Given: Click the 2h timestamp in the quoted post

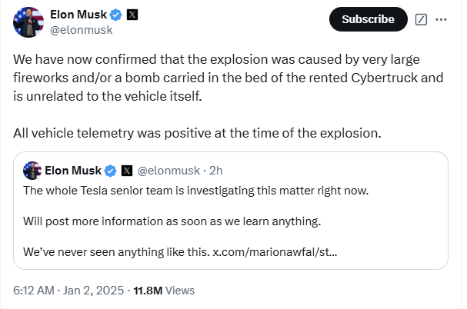Looking at the screenshot, I should 216,170.
